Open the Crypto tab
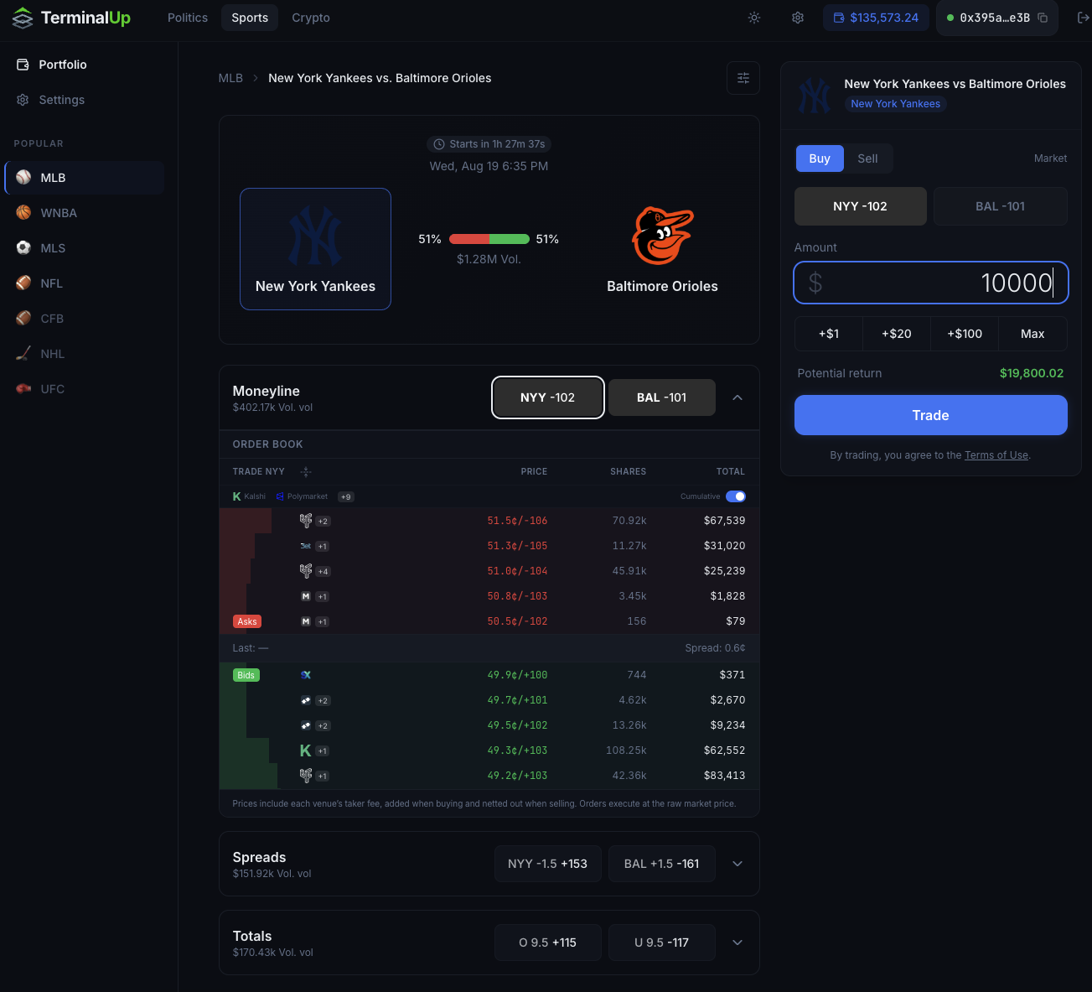Screen dimensions: 1092x992 coord(311,18)
